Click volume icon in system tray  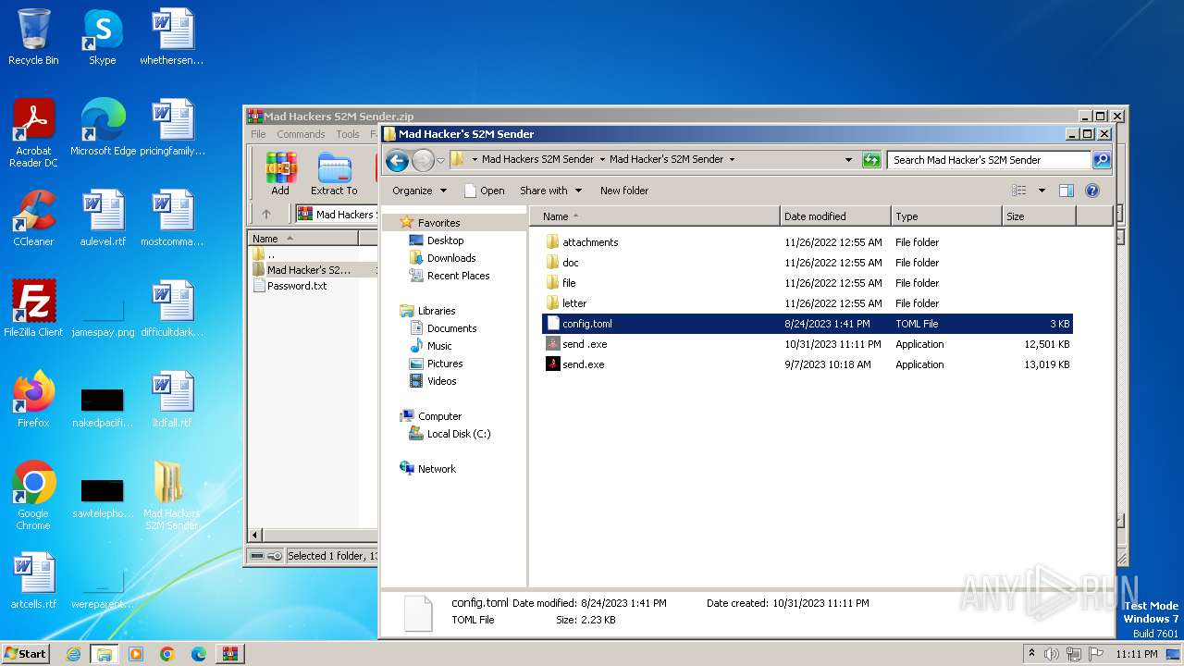pyautogui.click(x=1052, y=654)
